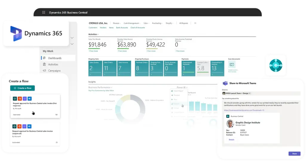Click Business Central icon in first flow card
Viewport: 306px width, 161px height.
[x=15, y=99]
